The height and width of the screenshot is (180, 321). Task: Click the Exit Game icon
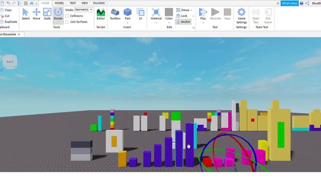[x=268, y=12]
